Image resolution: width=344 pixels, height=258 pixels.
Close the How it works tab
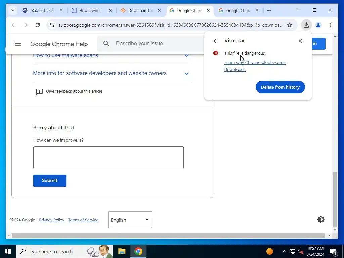(110, 10)
